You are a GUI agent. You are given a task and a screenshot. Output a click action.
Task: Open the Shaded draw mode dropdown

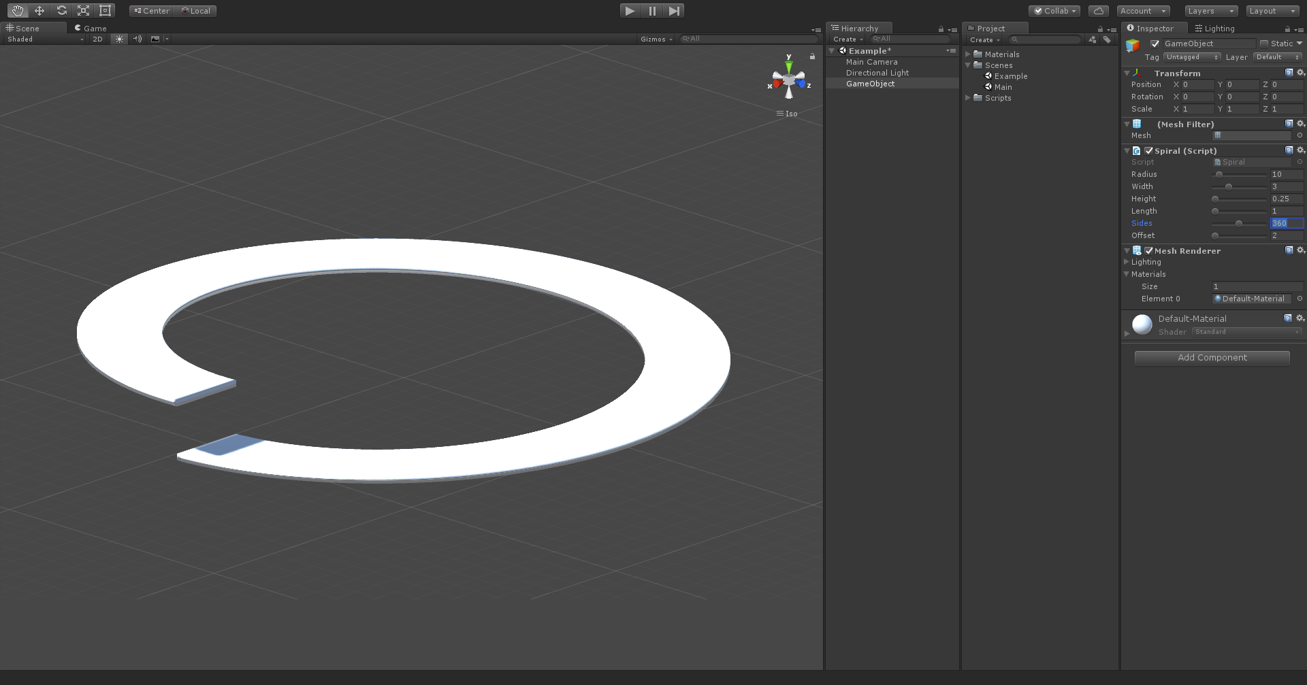(x=45, y=39)
